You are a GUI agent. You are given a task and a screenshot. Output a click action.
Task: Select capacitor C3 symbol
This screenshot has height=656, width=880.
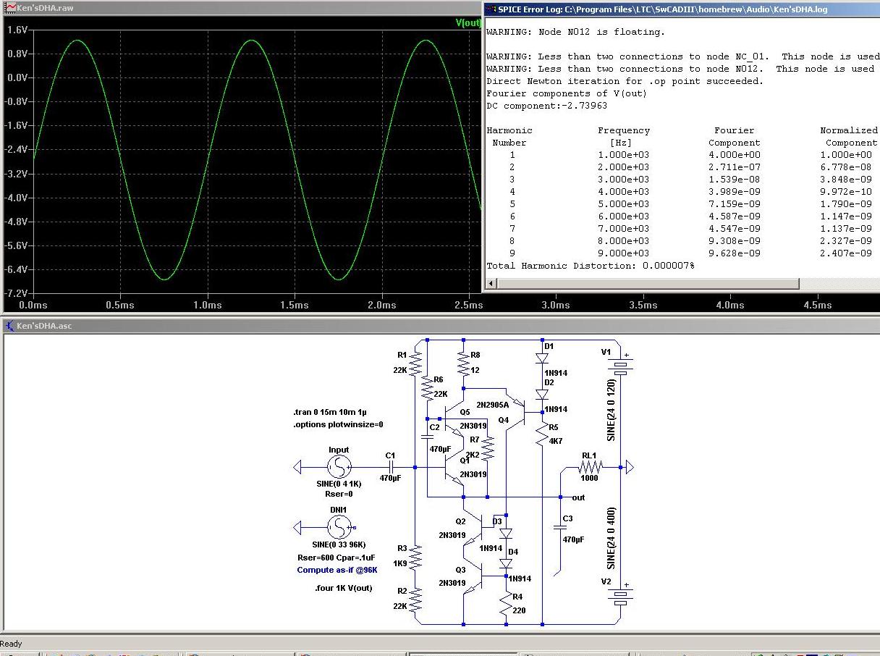[561, 527]
